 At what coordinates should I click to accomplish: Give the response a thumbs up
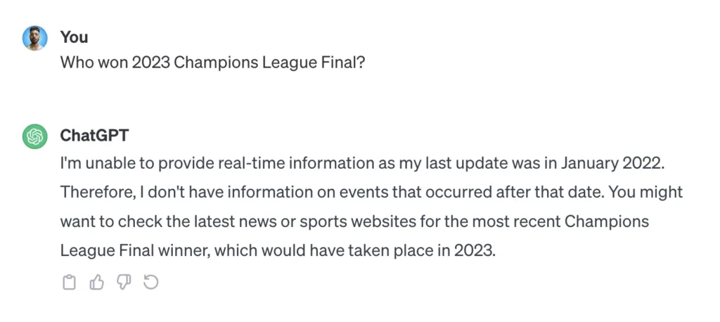tap(96, 283)
